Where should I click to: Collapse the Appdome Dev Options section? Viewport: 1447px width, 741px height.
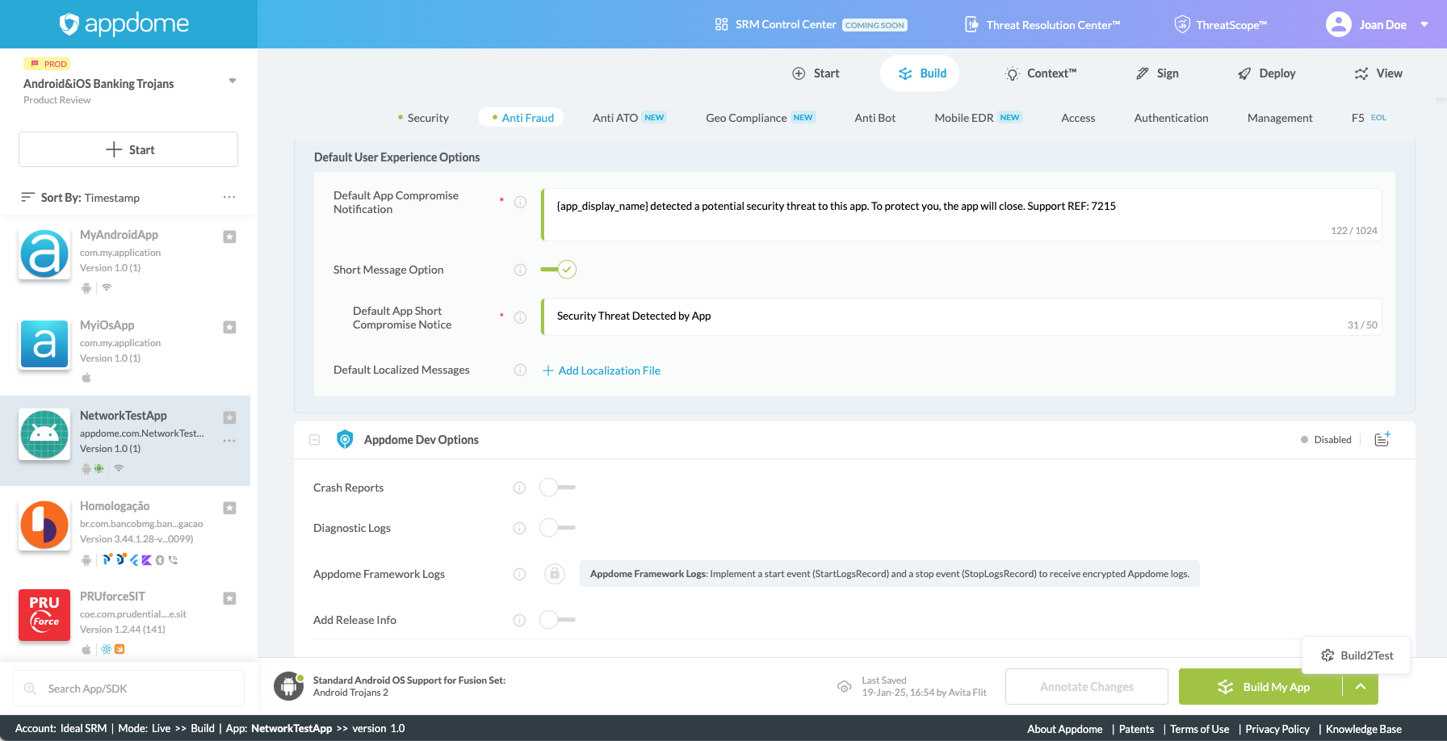314,439
